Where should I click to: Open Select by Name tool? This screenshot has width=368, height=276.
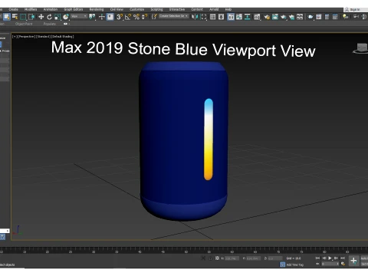15,17
